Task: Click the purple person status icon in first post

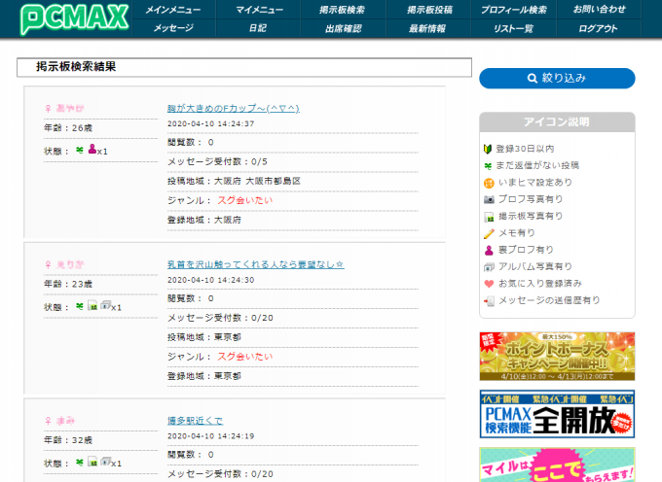Action: pyautogui.click(x=92, y=150)
